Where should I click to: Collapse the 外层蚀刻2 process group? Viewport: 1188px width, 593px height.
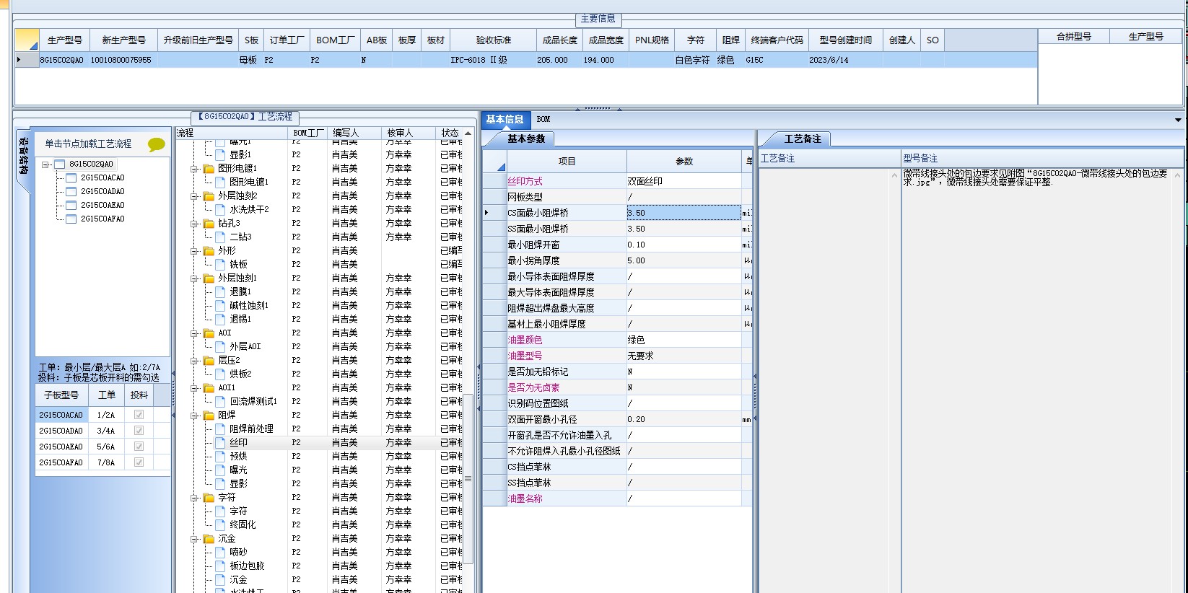(194, 196)
